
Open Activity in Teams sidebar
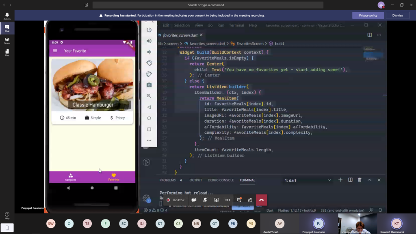(7, 16)
